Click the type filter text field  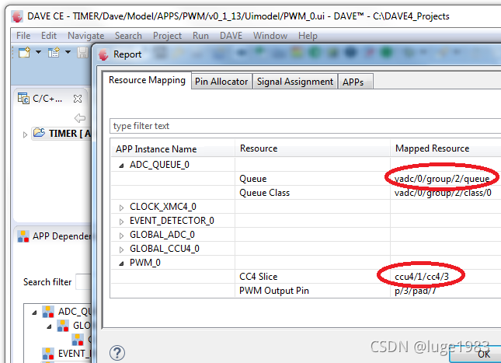click(x=305, y=126)
